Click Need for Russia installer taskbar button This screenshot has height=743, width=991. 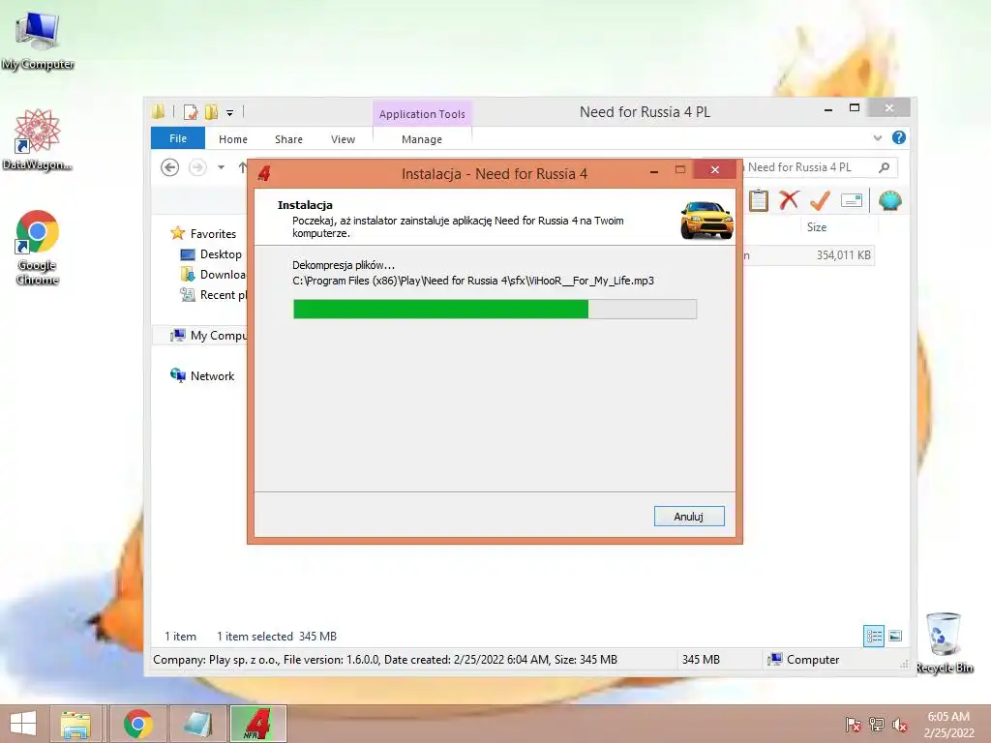(257, 724)
